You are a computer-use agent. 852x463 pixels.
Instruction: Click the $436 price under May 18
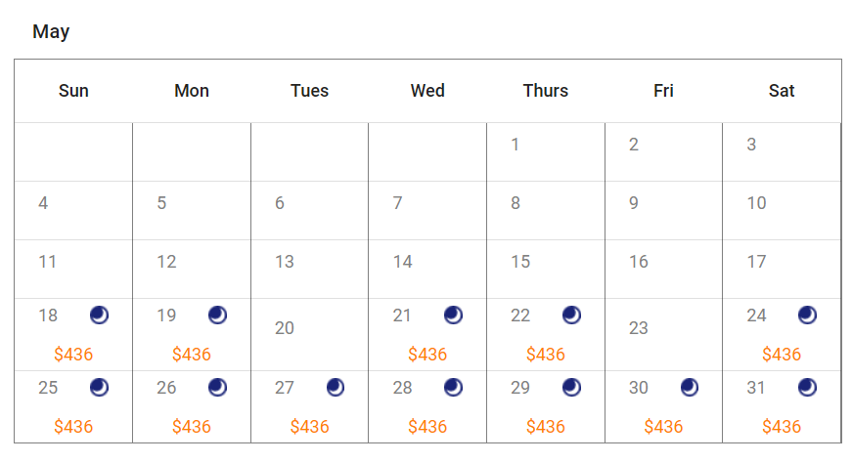click(x=73, y=354)
